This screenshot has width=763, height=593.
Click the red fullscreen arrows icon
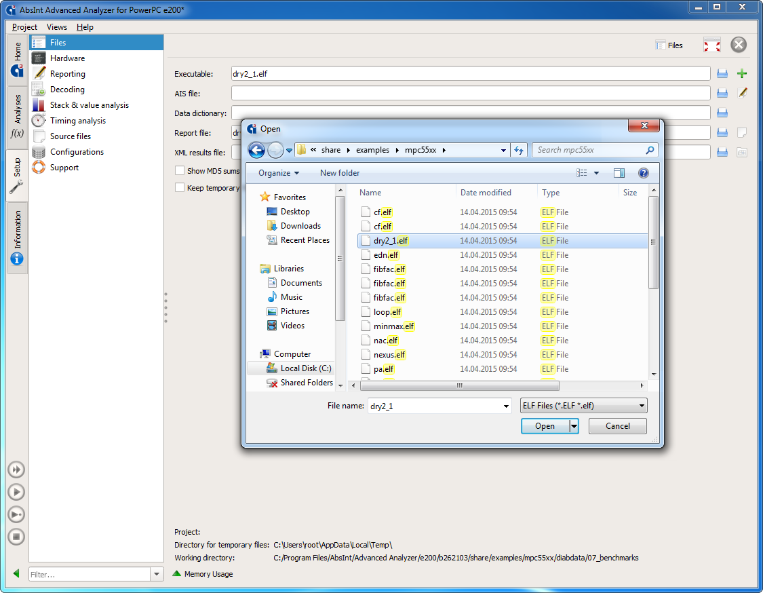pos(712,45)
